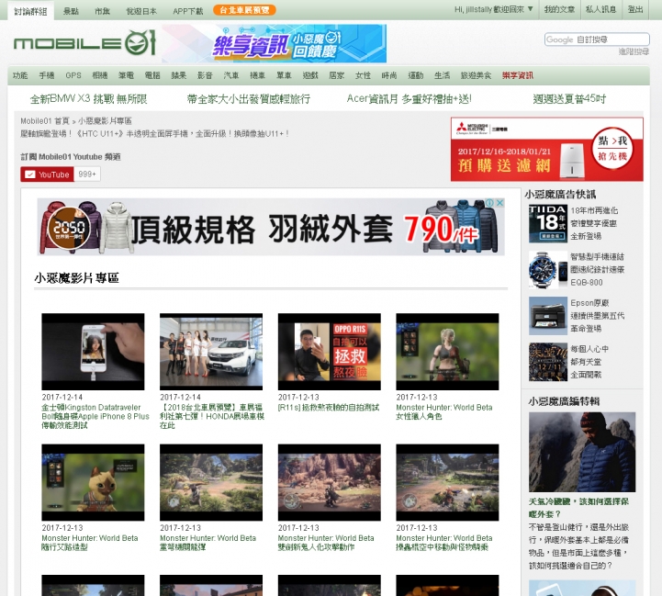Open the blue down jacket feature image

click(582, 452)
